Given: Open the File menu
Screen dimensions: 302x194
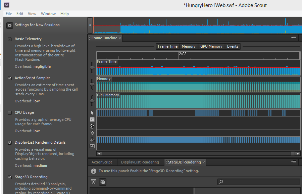Looking at the screenshot, I should tap(9, 14).
